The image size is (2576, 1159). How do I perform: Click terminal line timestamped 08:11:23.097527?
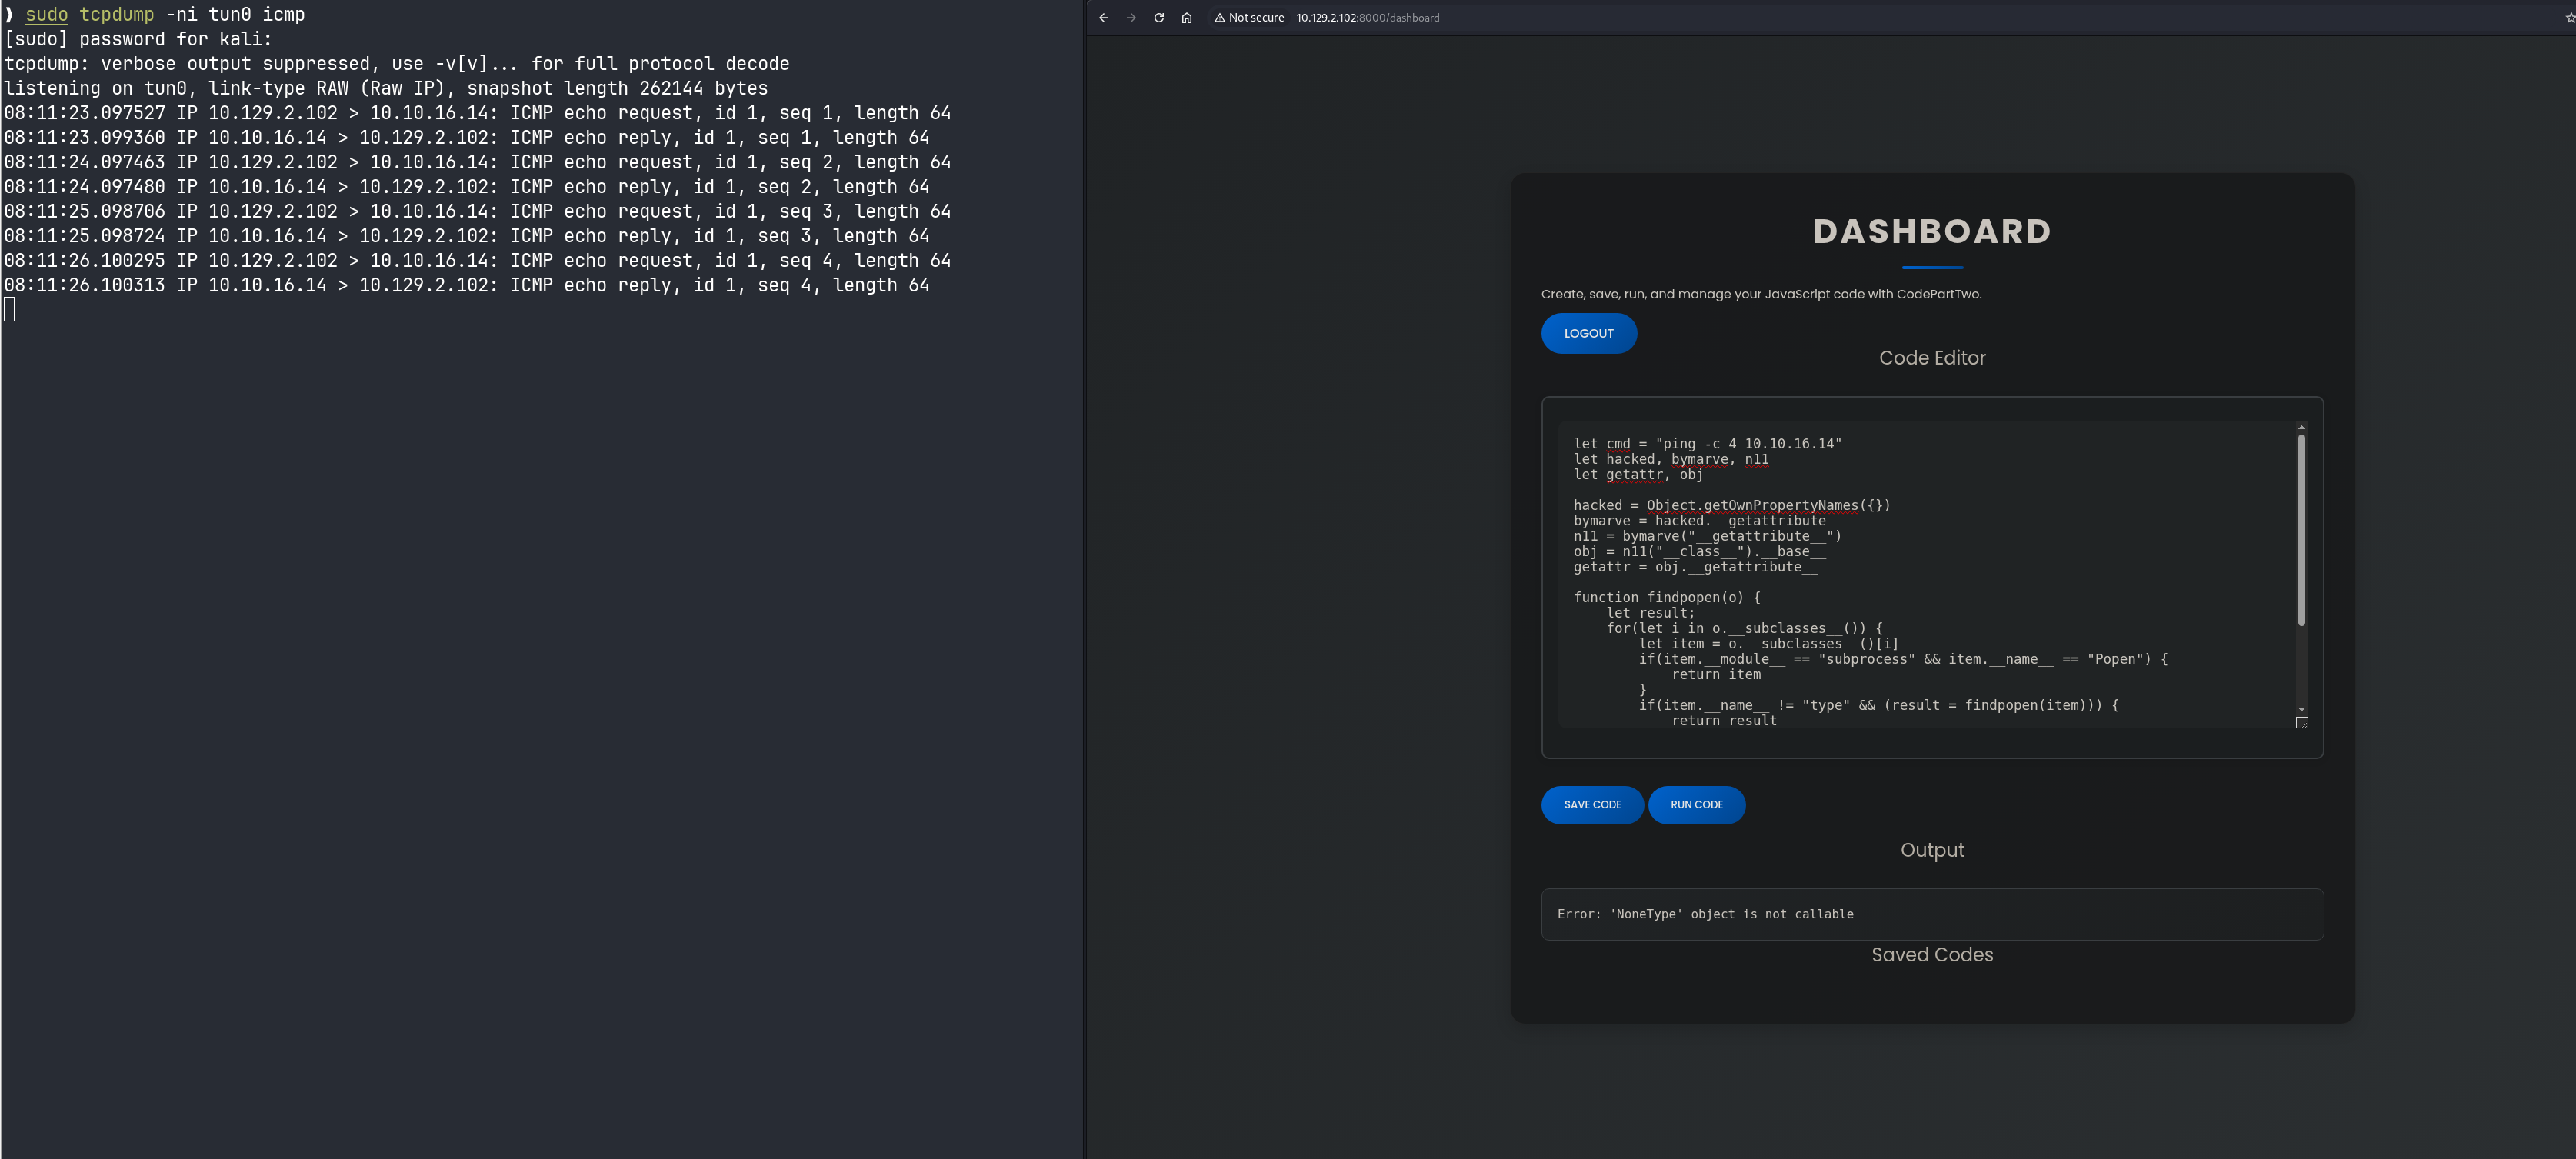(478, 113)
